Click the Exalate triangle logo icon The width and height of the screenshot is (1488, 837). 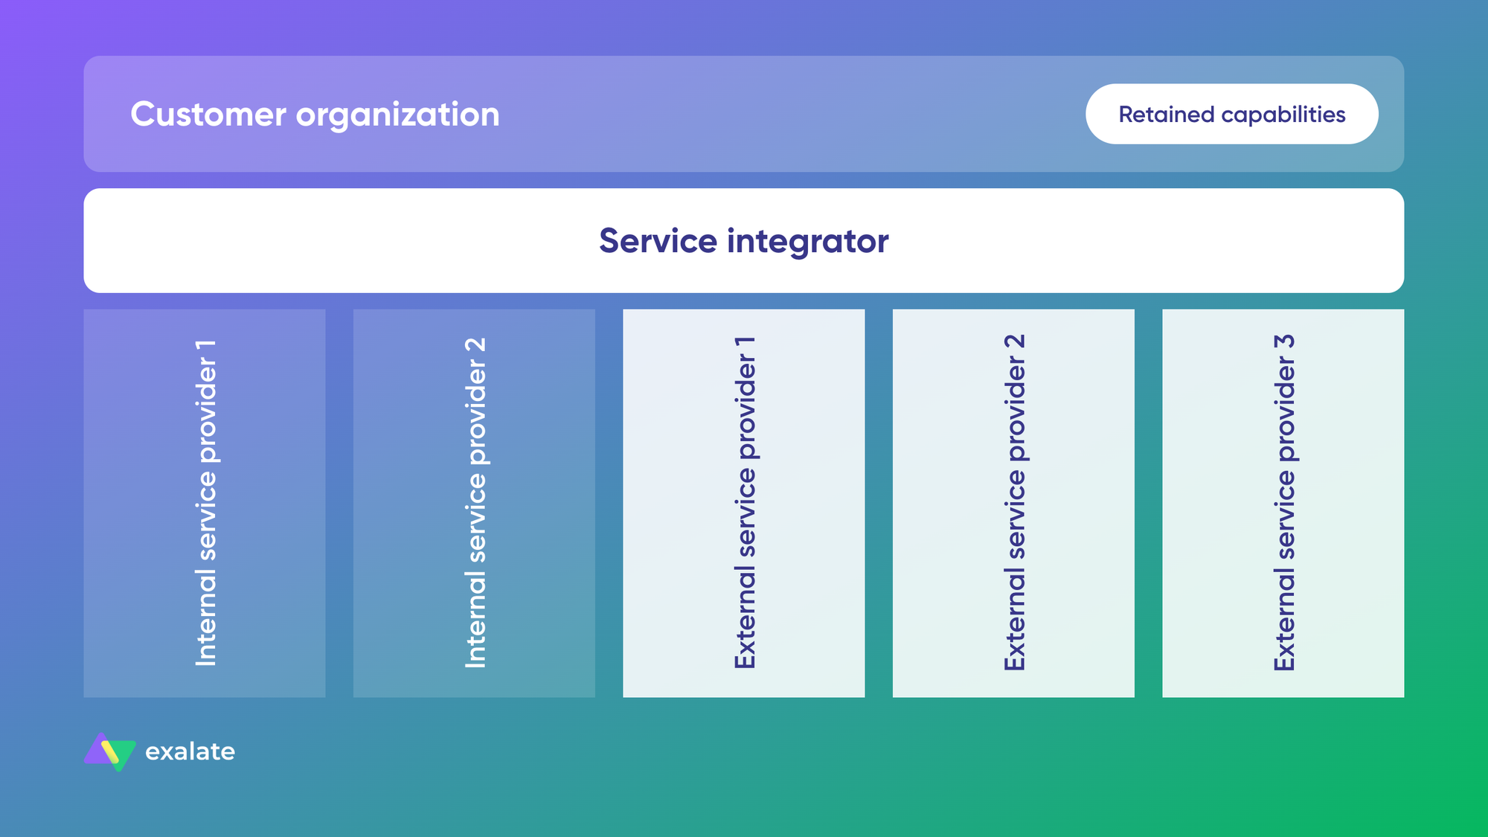coord(110,751)
